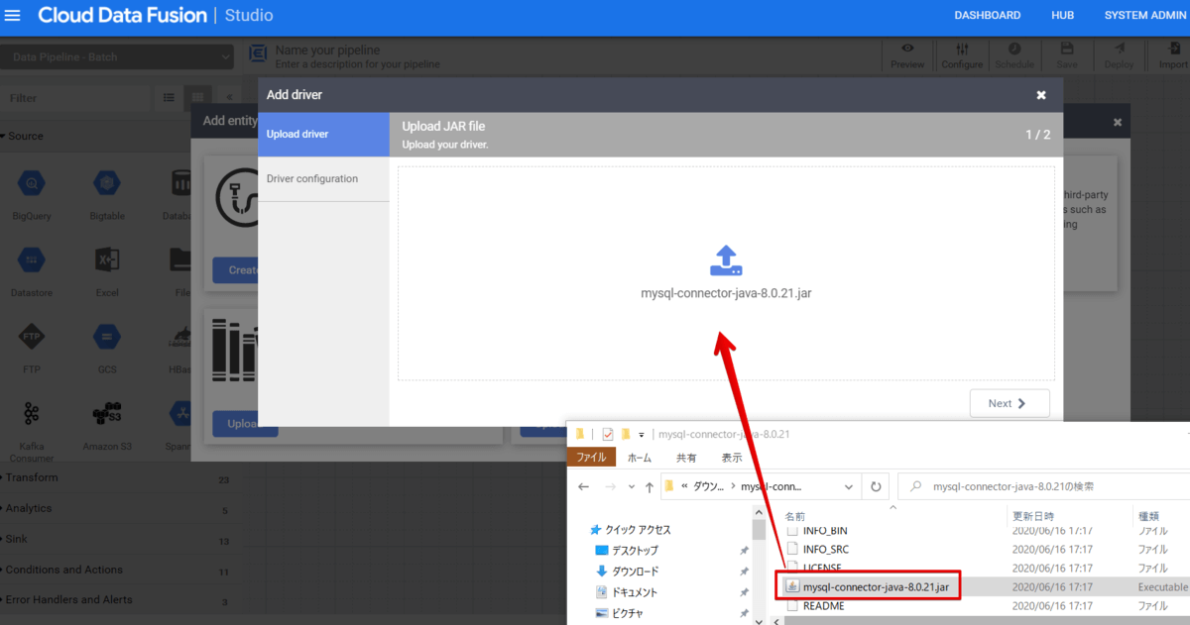Open the ホーム ribbon tab
Viewport: 1190px width, 625px height.
click(641, 458)
